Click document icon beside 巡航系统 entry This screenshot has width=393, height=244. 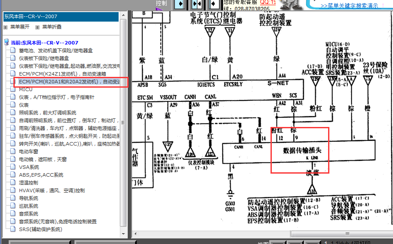click(x=13, y=206)
